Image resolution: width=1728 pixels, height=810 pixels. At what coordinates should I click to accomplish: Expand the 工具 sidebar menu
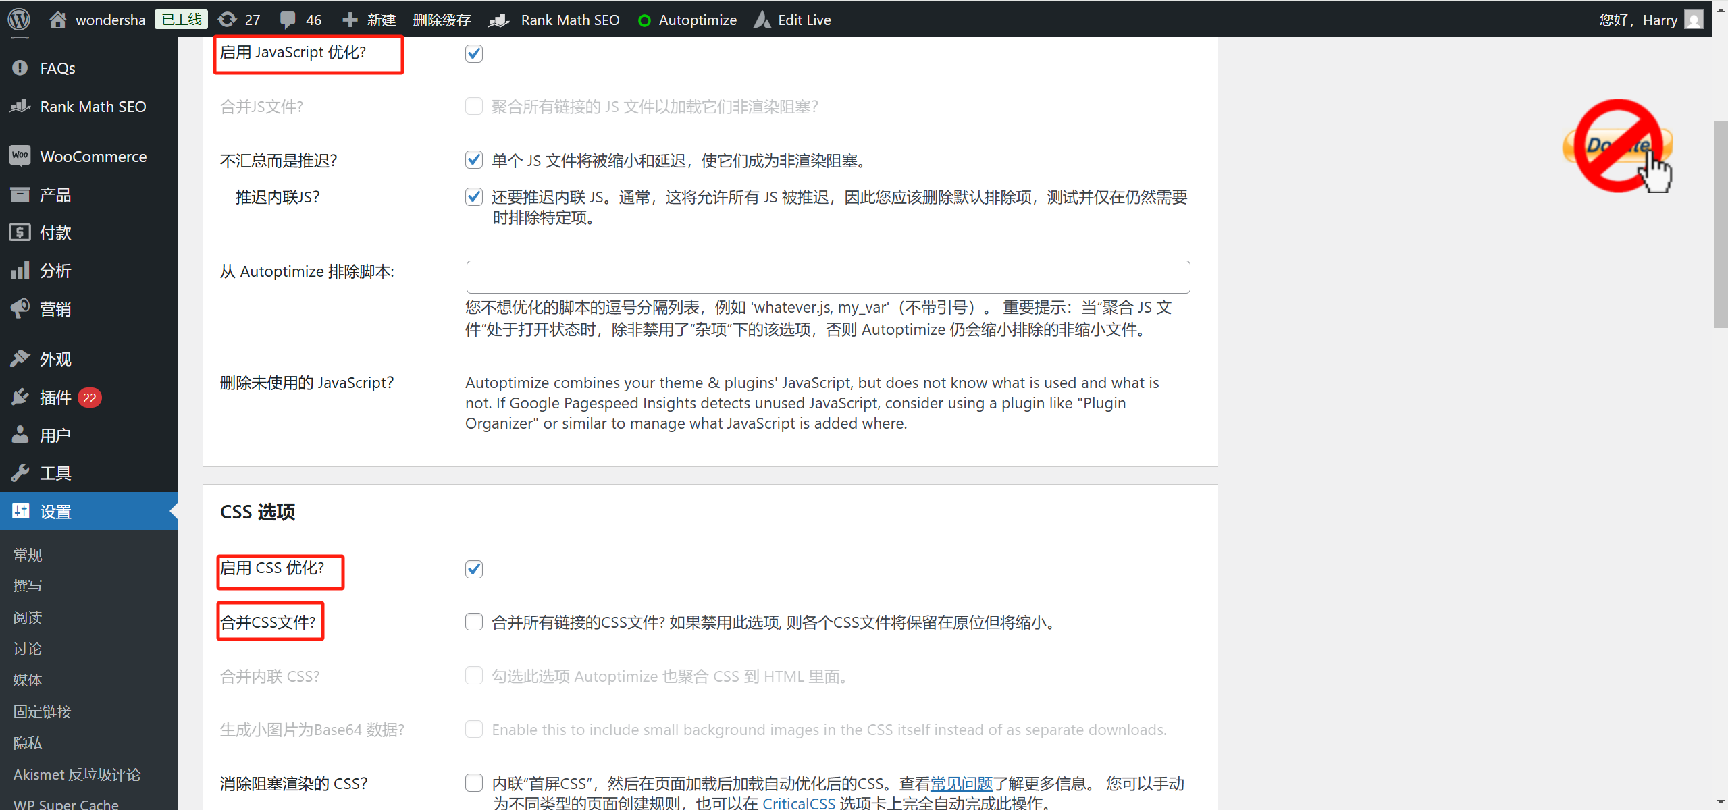coord(55,473)
